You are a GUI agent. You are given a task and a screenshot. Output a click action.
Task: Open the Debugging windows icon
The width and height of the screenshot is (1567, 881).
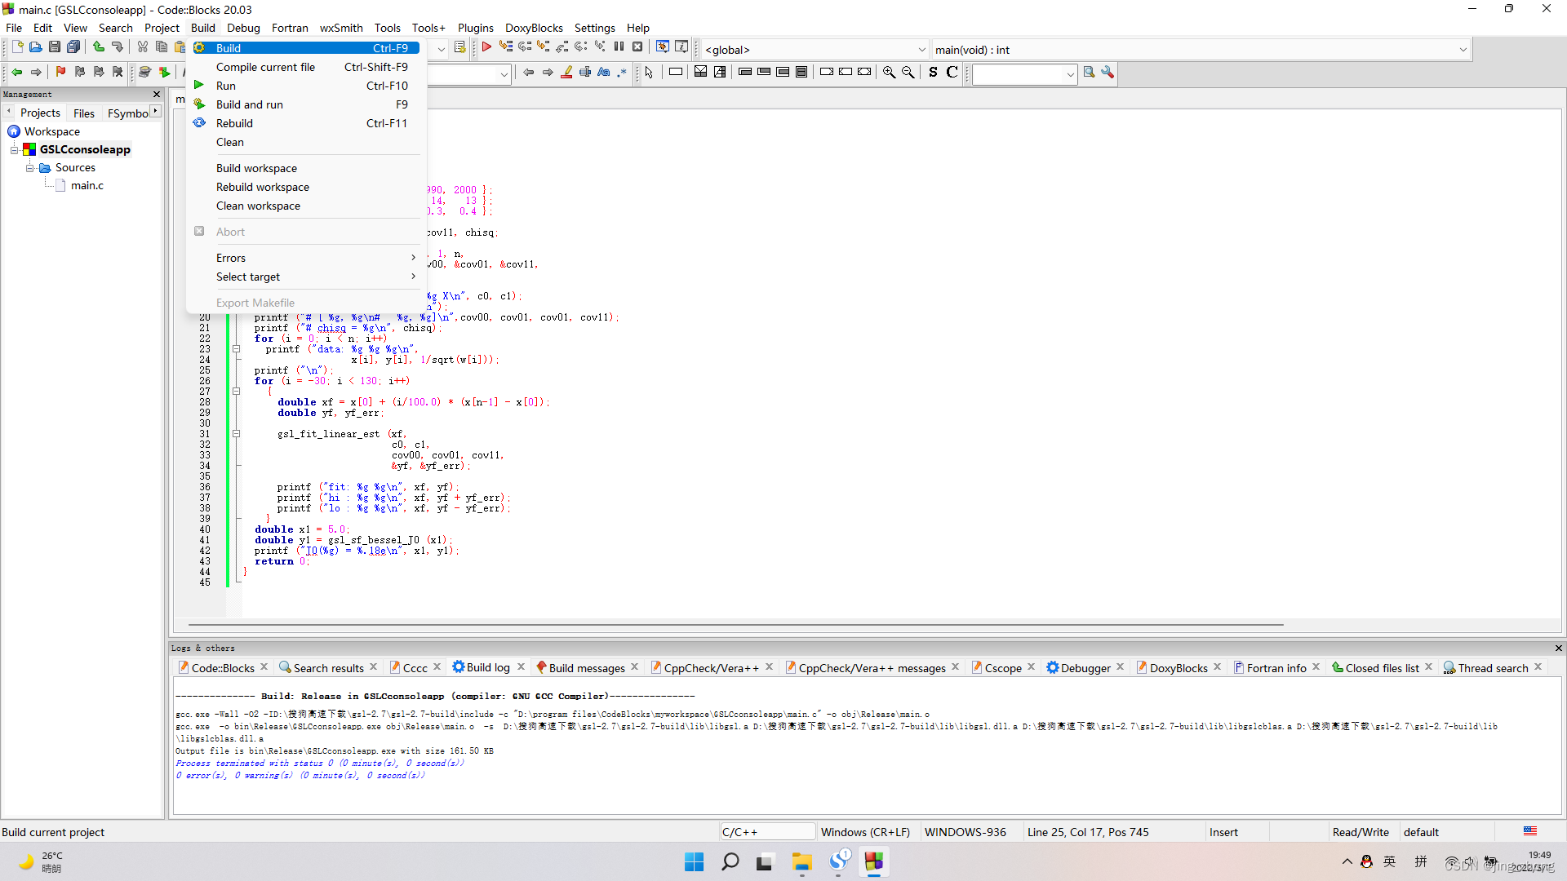(663, 47)
